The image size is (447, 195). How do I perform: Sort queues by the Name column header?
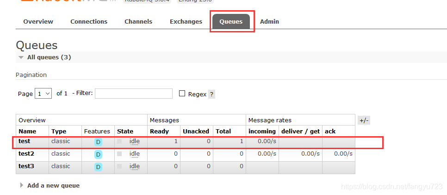pyautogui.click(x=27, y=131)
